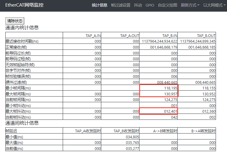Screen dimensions: 227x152
Task: Click the 最小值(ns) row label
Action: (14, 137)
